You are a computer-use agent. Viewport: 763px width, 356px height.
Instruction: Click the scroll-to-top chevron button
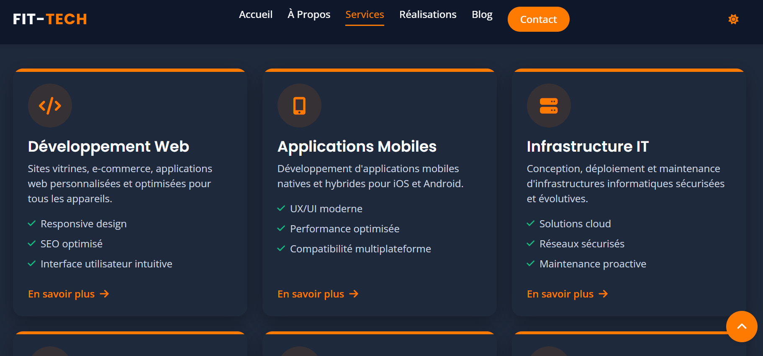741,326
